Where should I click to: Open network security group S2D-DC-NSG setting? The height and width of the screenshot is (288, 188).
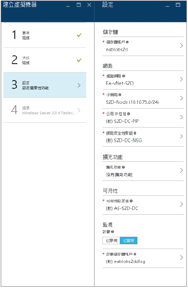pyautogui.click(x=143, y=137)
